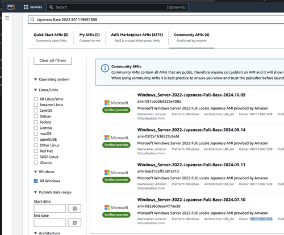Check the Other Linux filter
Screen dimensions: 284x235
(x=36, y=145)
